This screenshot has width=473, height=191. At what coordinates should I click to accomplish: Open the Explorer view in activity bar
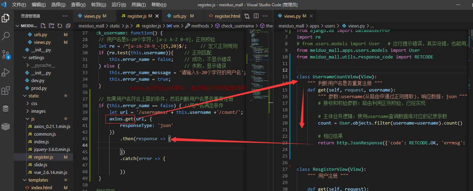[6, 18]
